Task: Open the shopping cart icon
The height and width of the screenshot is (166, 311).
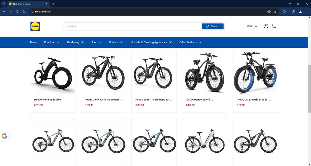Action: click(x=274, y=26)
